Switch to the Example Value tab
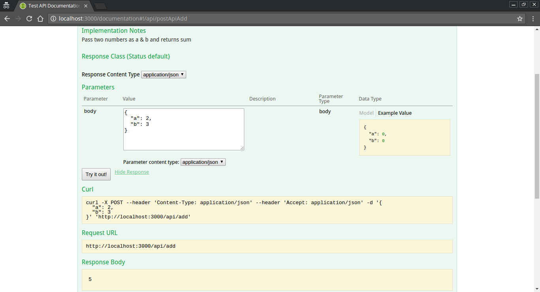Screen dimensions: 540x292 pyautogui.click(x=395, y=113)
